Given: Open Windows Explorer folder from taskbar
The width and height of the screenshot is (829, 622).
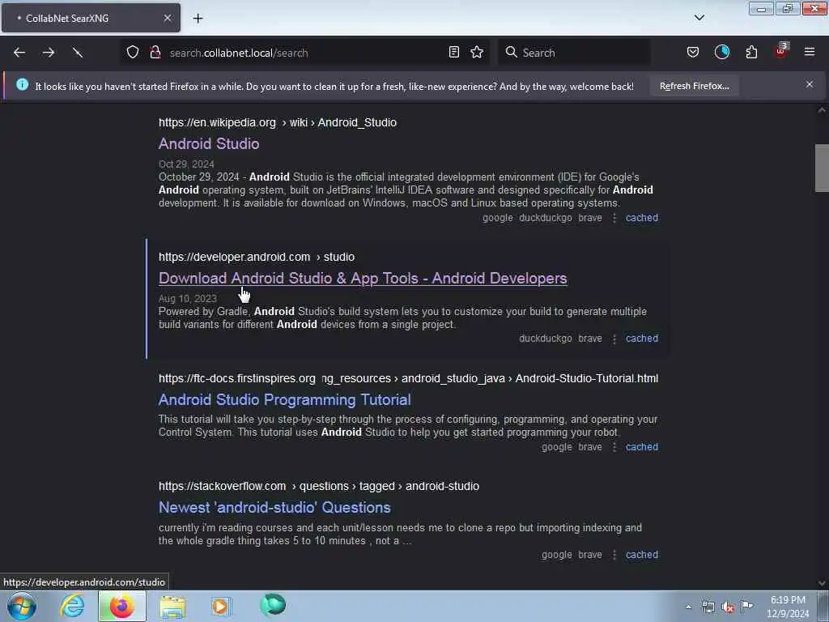Looking at the screenshot, I should click(x=172, y=606).
